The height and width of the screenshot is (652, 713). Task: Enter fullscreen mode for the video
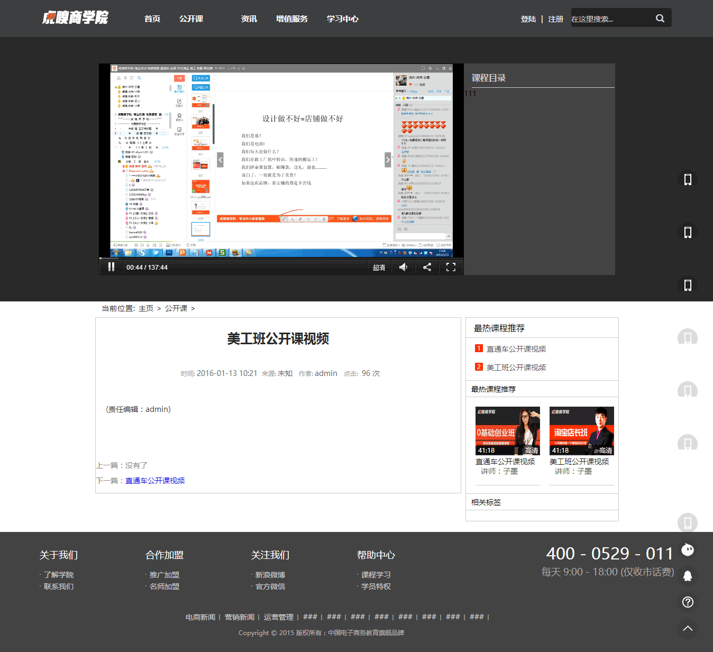(x=451, y=267)
